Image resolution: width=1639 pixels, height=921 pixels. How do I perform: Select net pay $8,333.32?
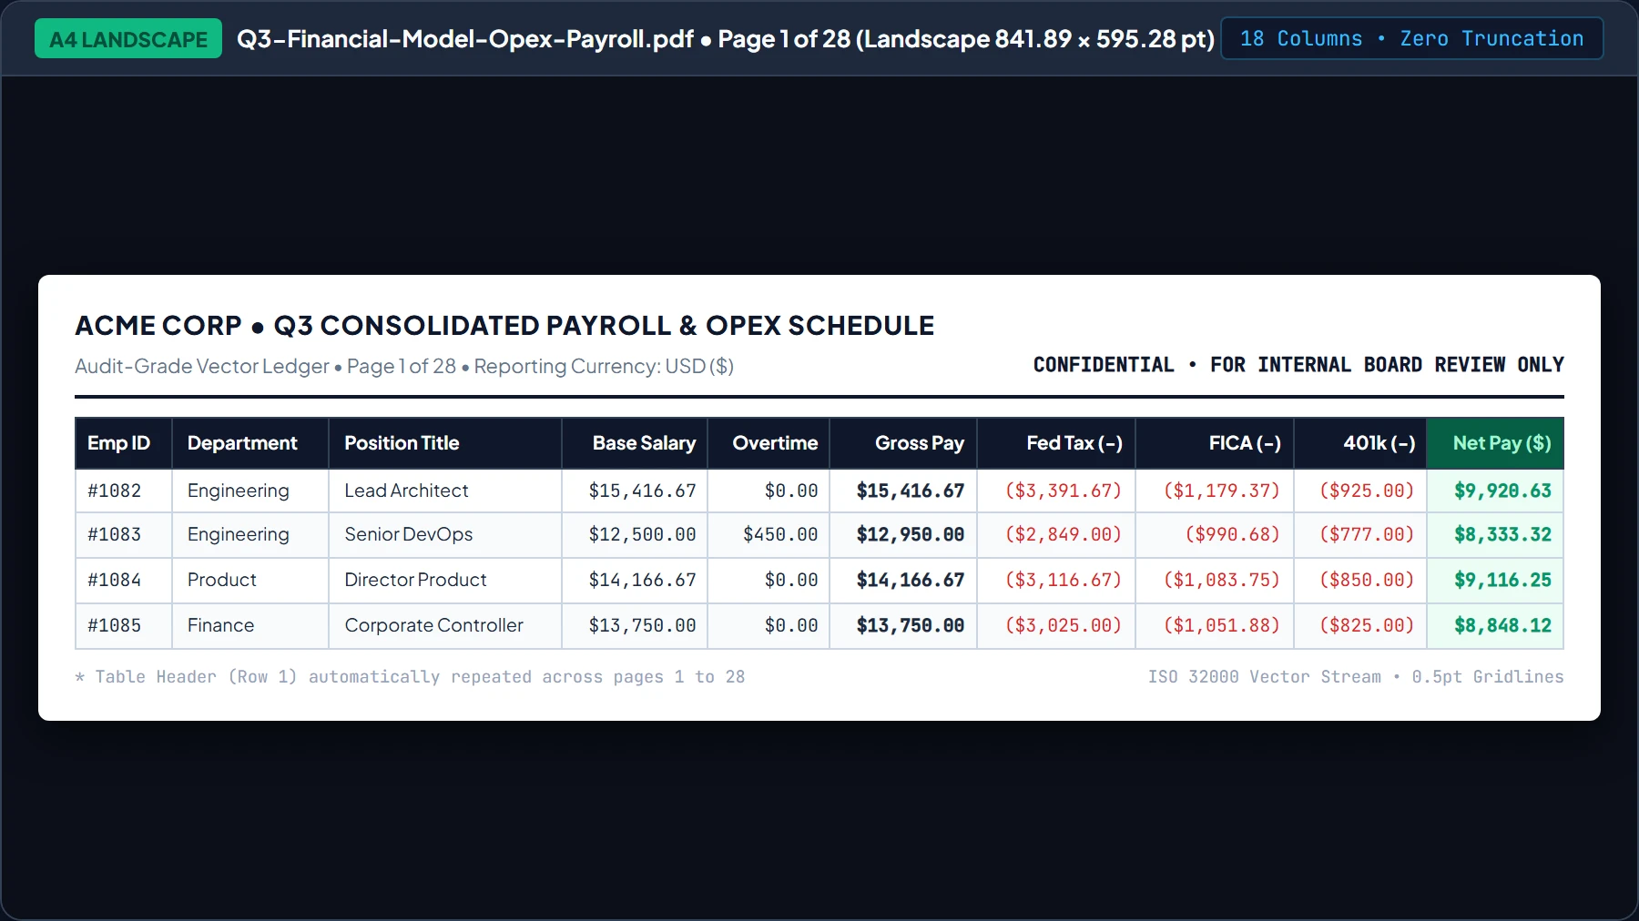[1495, 534]
